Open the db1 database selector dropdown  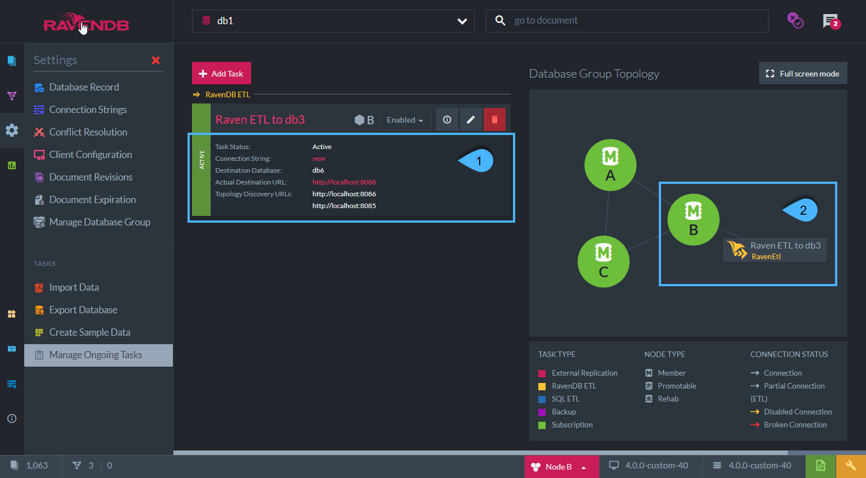coord(333,21)
